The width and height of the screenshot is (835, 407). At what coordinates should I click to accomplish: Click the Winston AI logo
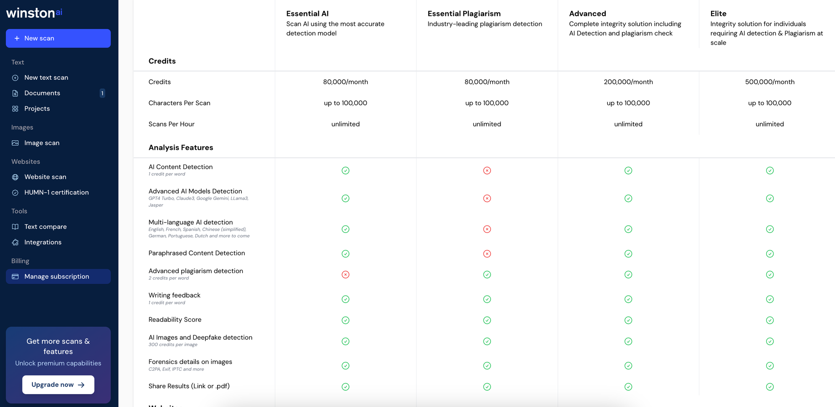[34, 13]
